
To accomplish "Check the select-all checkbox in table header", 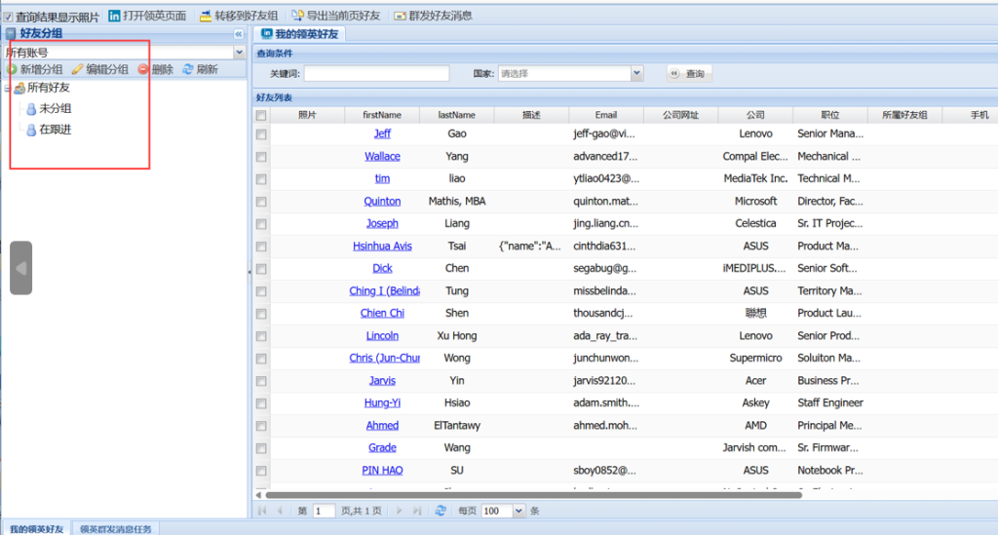I will coord(260,115).
